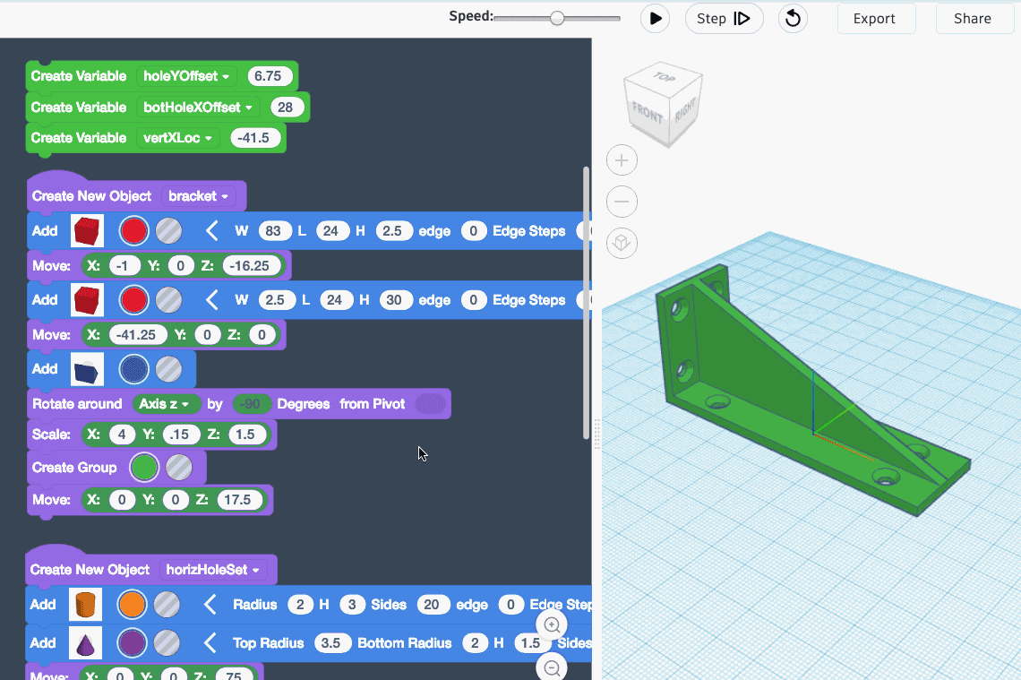Toggle hole option on cone Add block
Screen dimensions: 1021x680
[x=167, y=643]
